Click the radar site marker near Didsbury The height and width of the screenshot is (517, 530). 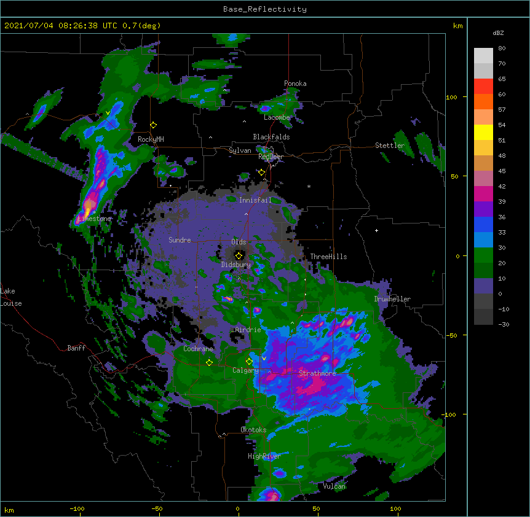[x=239, y=255]
